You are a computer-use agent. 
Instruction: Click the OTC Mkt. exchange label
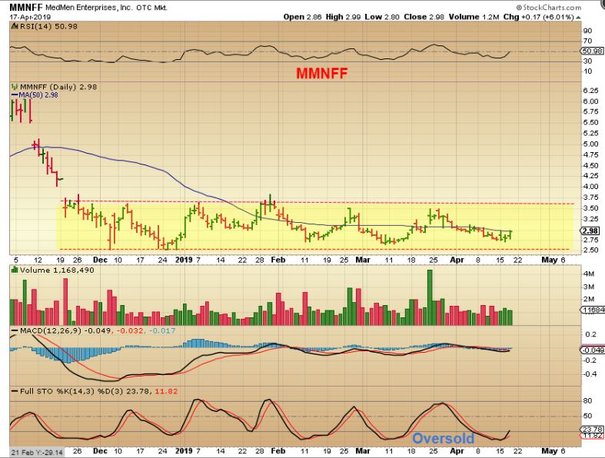pyautogui.click(x=152, y=8)
